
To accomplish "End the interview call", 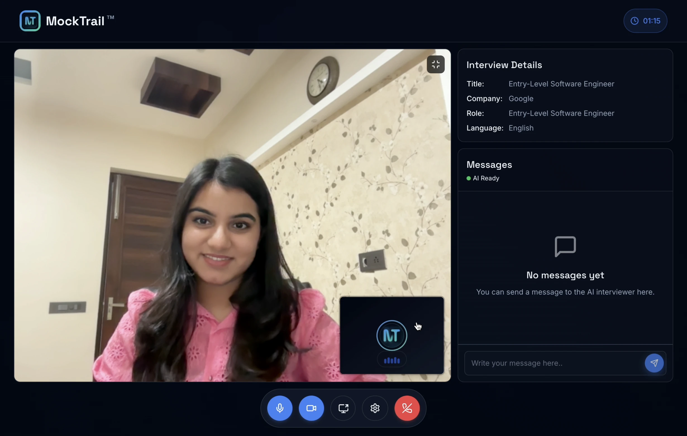I will coord(407,408).
